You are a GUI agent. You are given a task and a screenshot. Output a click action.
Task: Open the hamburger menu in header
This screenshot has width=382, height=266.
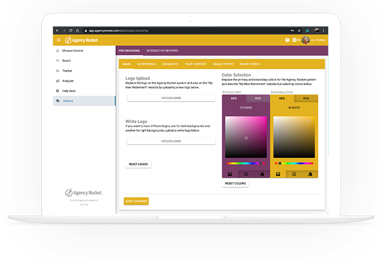(x=59, y=40)
